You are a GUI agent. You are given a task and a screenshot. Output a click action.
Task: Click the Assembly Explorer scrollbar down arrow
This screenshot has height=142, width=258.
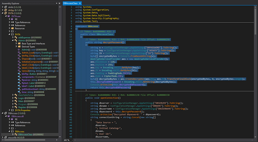[60, 137]
